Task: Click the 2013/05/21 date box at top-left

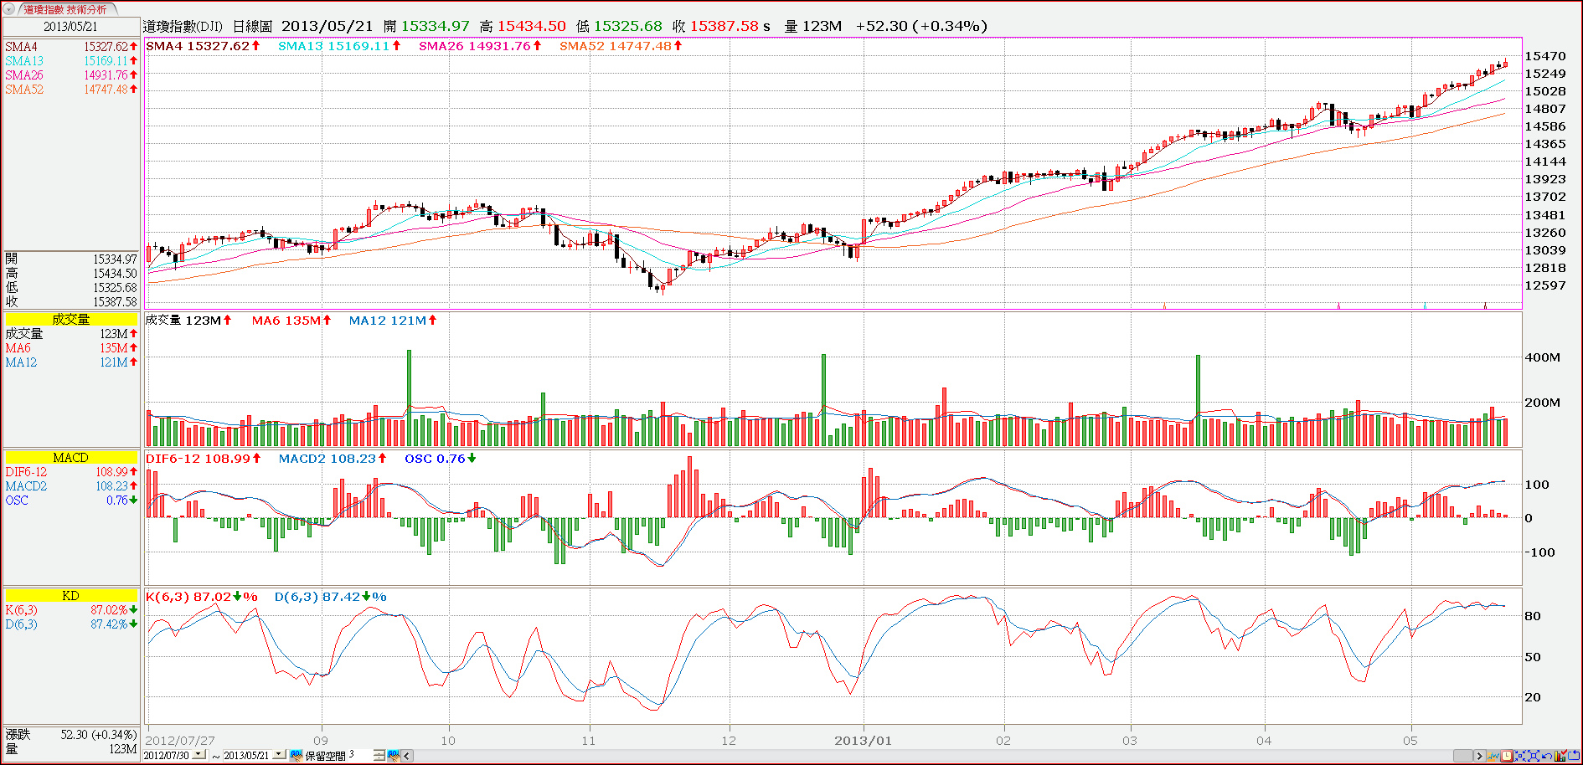Action: tap(70, 27)
